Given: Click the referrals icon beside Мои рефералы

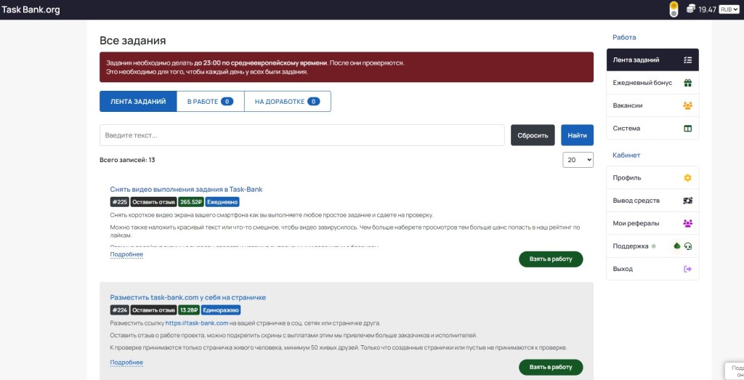Looking at the screenshot, I should (688, 224).
